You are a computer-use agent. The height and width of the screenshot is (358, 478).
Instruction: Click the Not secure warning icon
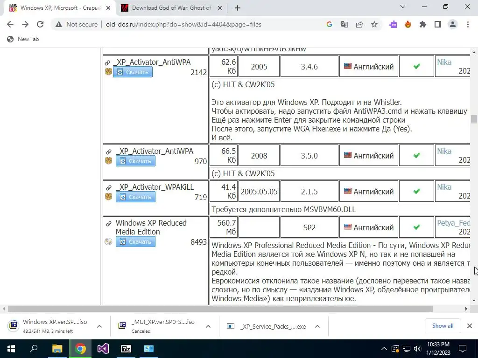[x=59, y=24]
